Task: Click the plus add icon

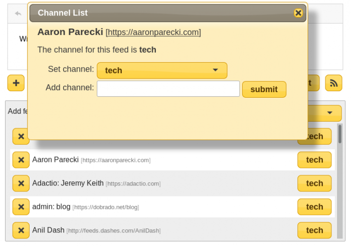Action: pyautogui.click(x=16, y=83)
